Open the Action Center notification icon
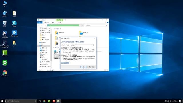183x103 pixels. pyautogui.click(x=180, y=101)
